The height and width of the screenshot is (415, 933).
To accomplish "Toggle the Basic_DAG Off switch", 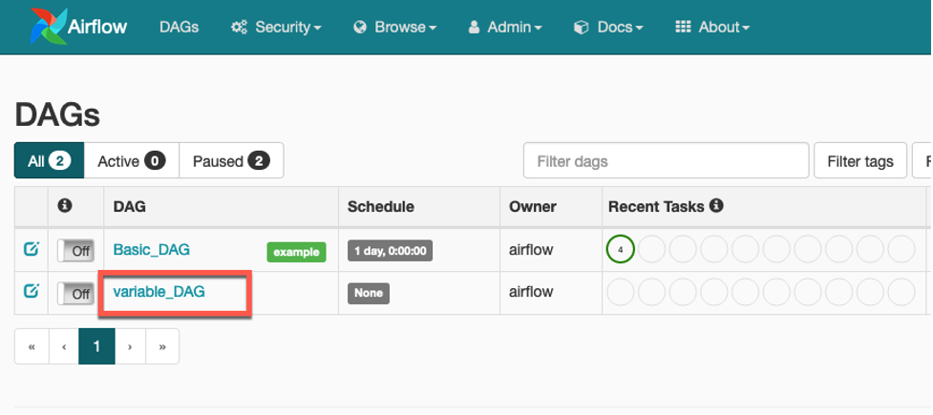I will coord(75,251).
